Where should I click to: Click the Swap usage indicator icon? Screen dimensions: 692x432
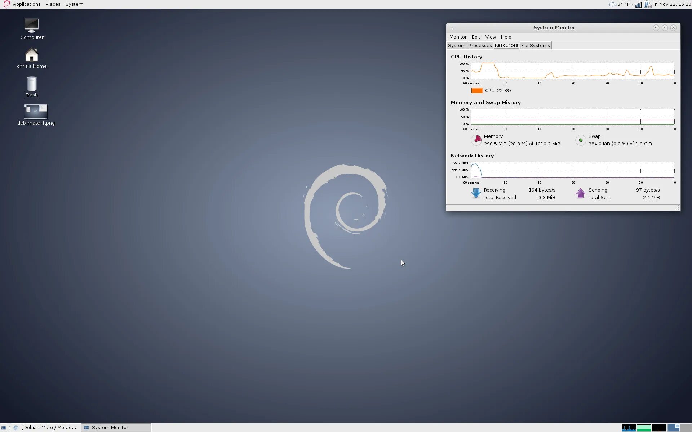click(580, 140)
